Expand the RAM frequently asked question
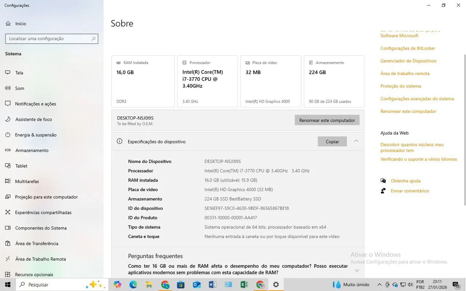Screen dimensions: 466x291 pyautogui.click(x=356, y=270)
